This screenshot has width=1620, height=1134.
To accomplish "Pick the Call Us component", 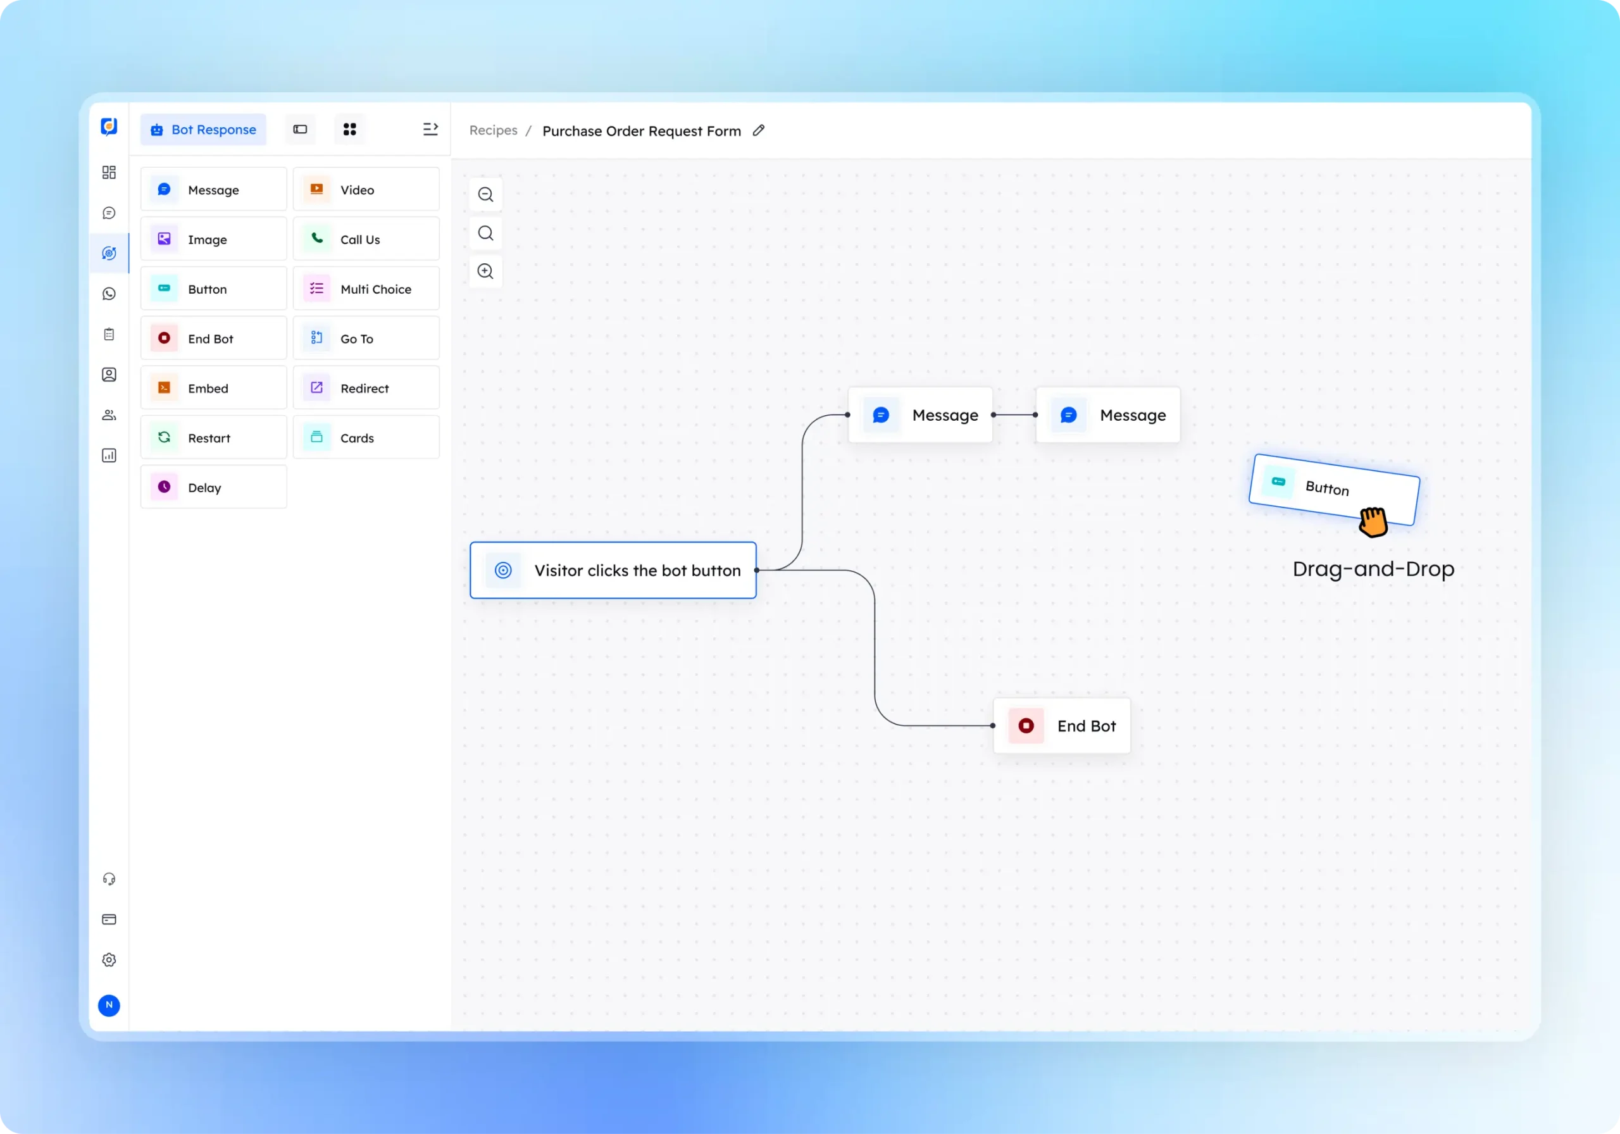I will pos(366,239).
